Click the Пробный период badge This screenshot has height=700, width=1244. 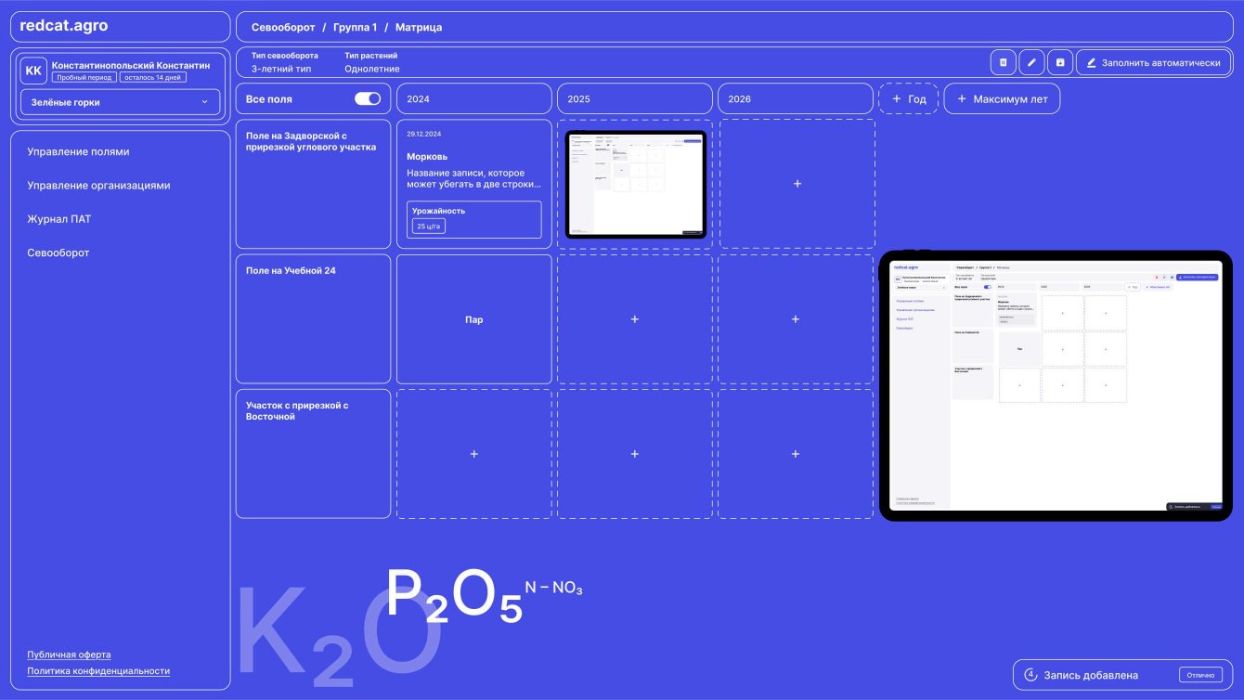click(x=84, y=78)
